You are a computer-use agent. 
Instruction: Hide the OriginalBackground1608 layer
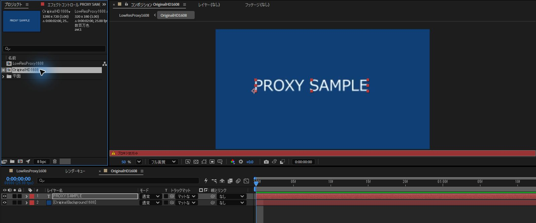point(5,203)
